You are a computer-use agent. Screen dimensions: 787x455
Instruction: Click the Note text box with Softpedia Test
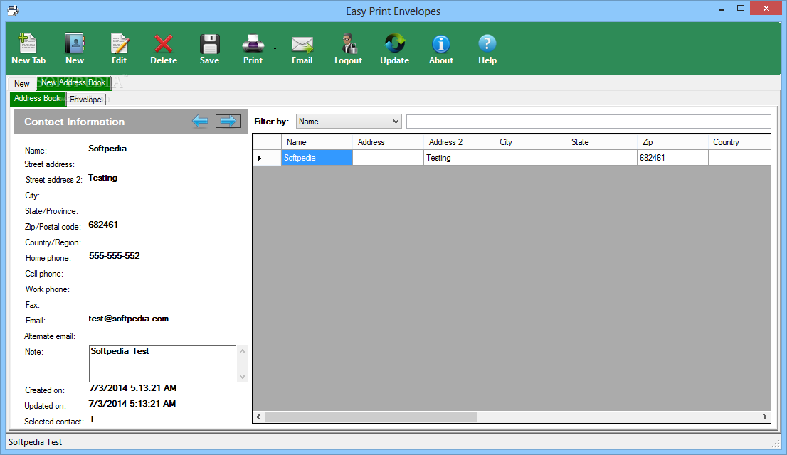point(163,363)
